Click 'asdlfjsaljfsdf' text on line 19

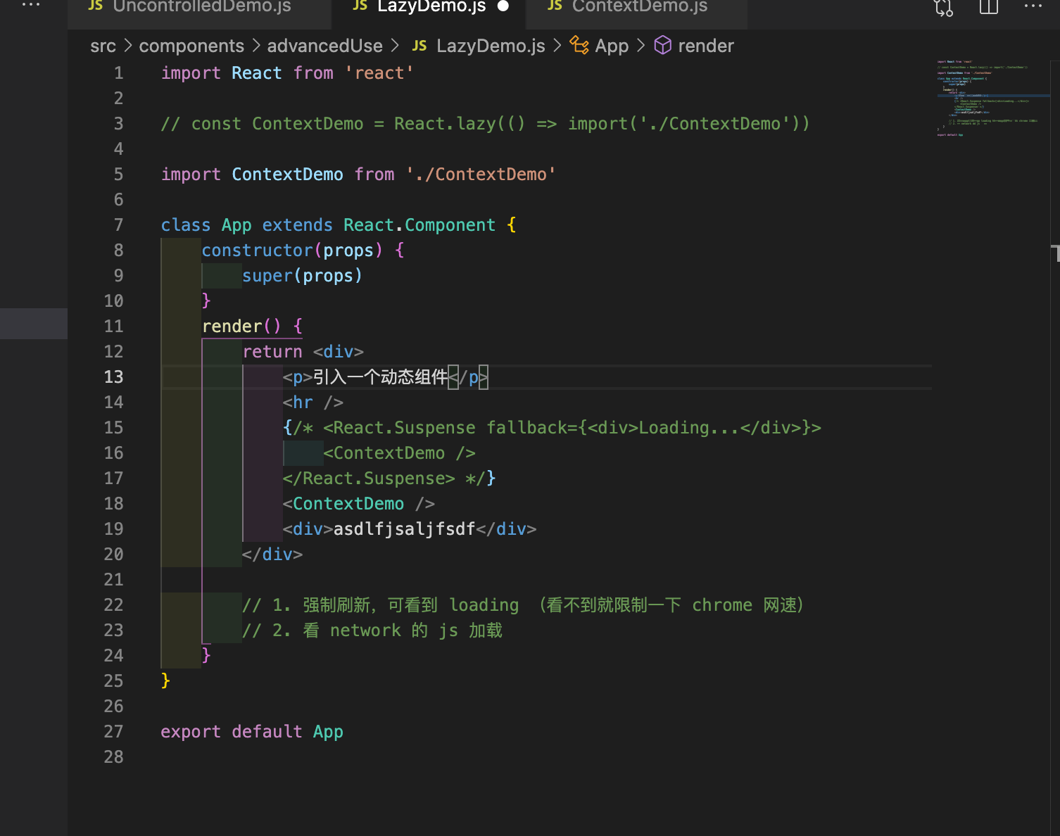pyautogui.click(x=404, y=529)
